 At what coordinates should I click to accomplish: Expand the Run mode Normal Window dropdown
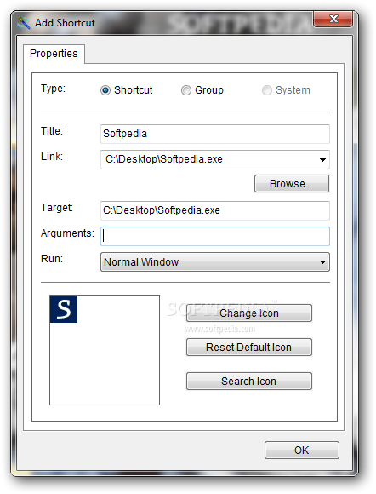click(x=215, y=261)
